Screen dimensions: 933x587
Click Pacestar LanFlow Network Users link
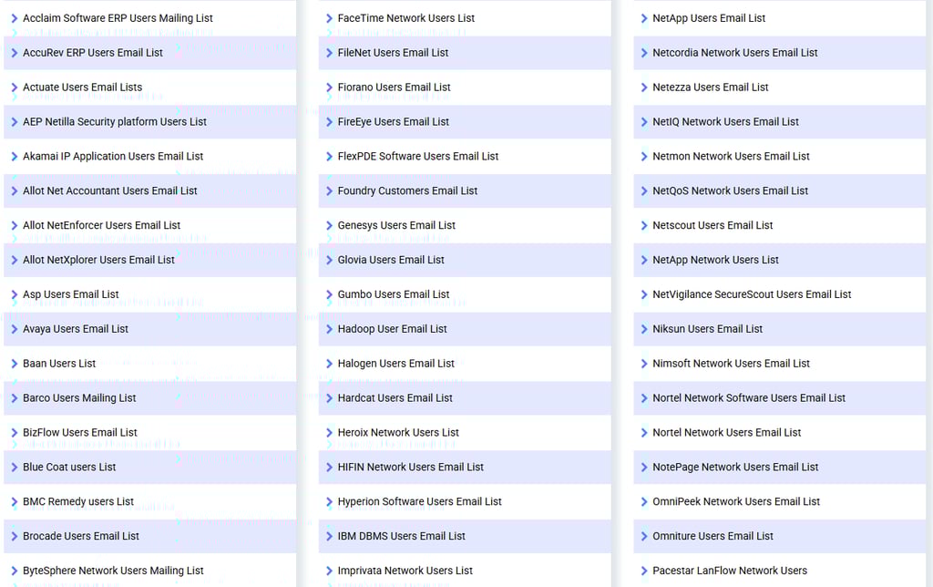(x=730, y=571)
